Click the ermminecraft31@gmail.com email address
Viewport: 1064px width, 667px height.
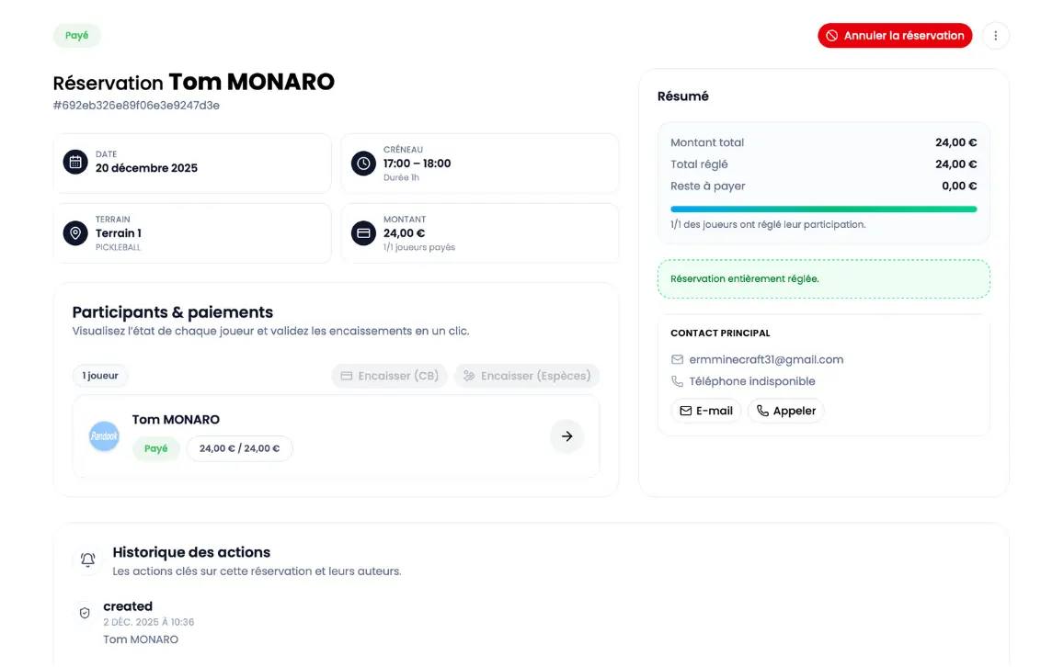coord(766,360)
